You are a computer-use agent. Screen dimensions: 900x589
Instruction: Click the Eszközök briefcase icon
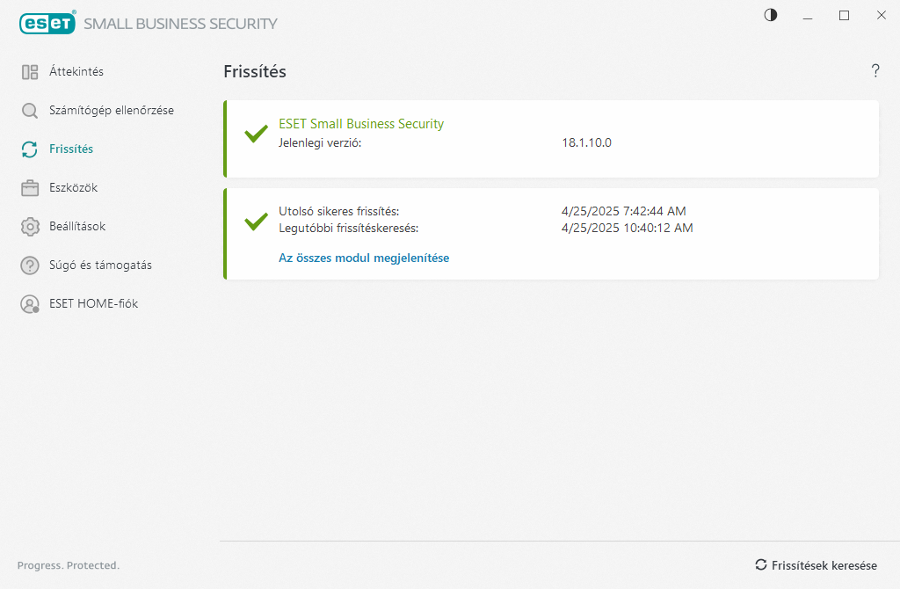[30, 188]
